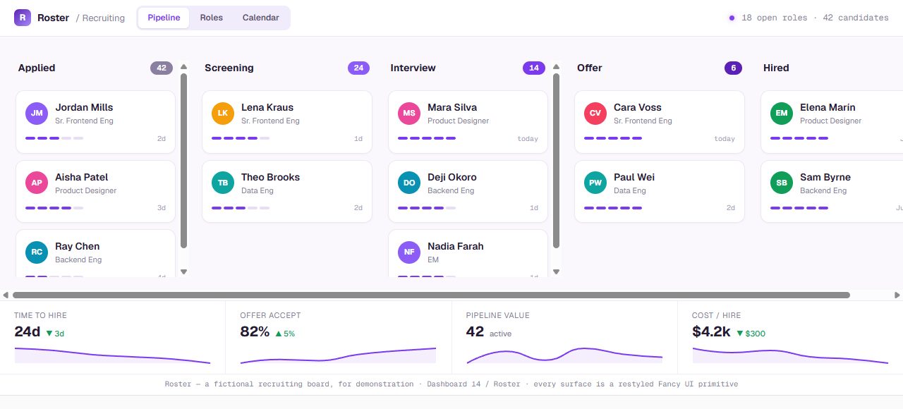Click the Applied column up scroll arrow
903x409 pixels.
184,67
